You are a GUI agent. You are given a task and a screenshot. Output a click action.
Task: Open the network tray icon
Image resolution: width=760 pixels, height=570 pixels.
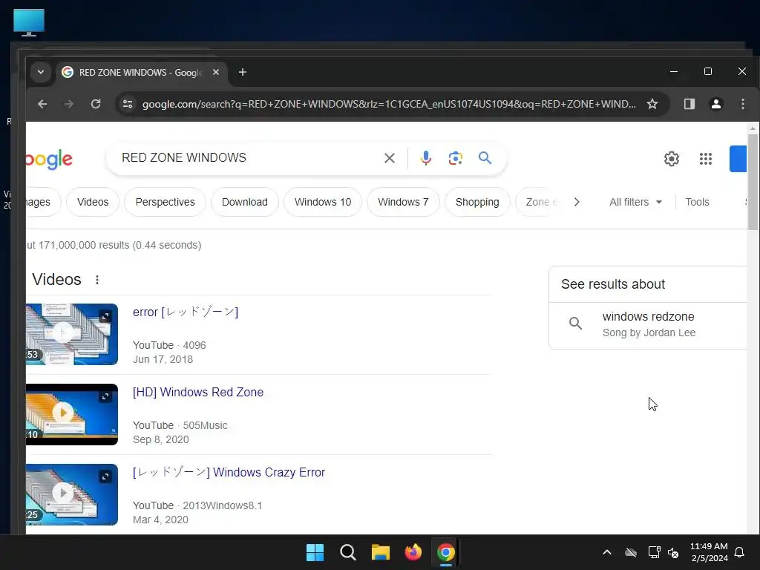tap(654, 552)
